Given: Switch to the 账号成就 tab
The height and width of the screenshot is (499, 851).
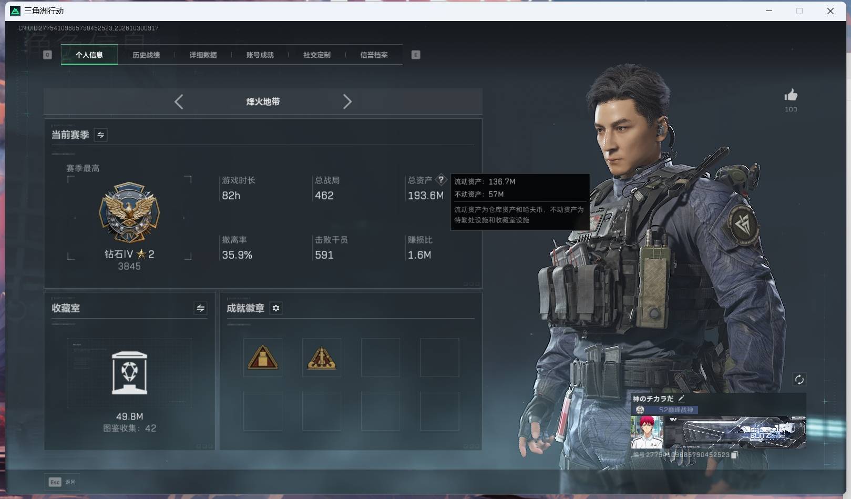Looking at the screenshot, I should pos(260,55).
